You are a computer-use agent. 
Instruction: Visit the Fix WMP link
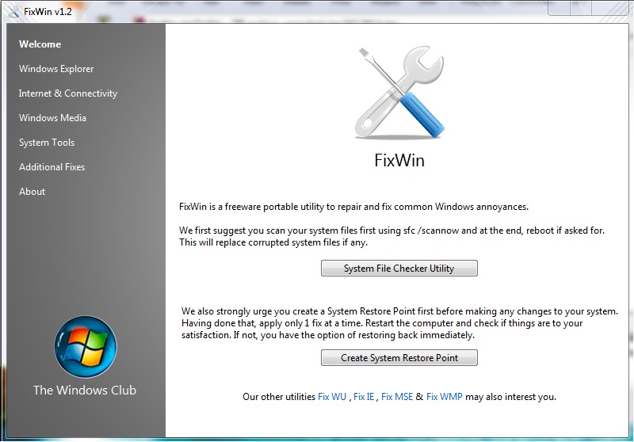[444, 397]
